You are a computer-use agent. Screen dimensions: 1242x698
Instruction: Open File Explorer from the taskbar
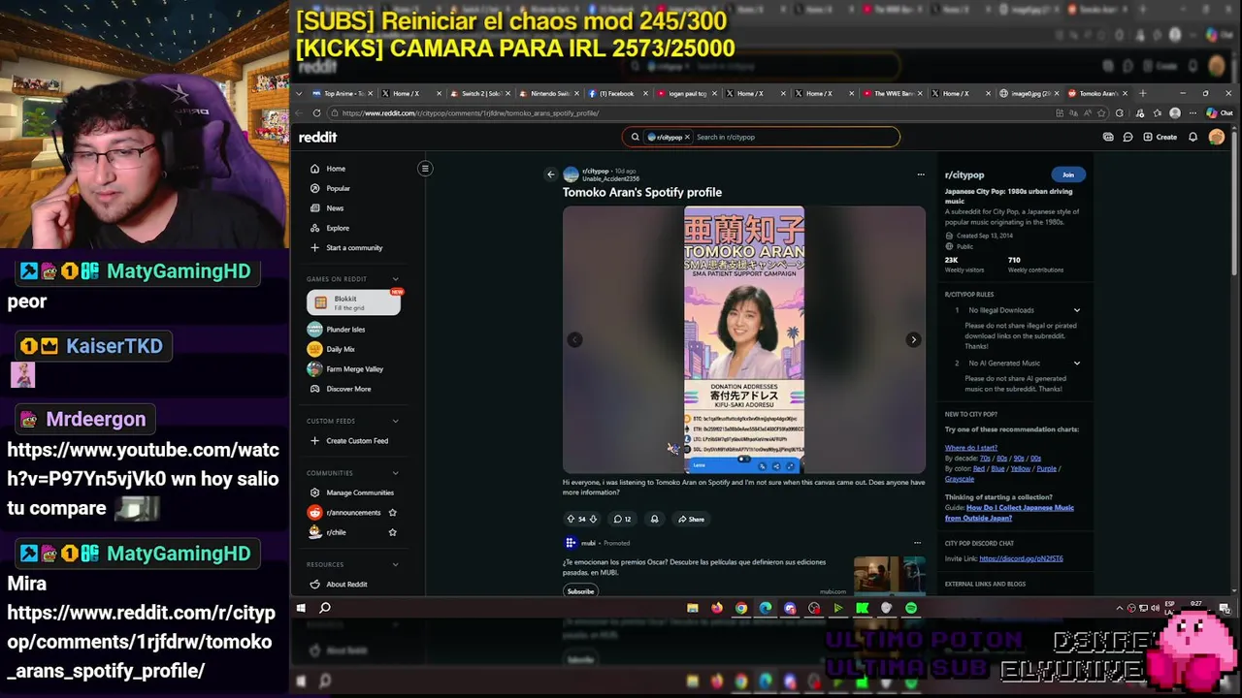693,608
